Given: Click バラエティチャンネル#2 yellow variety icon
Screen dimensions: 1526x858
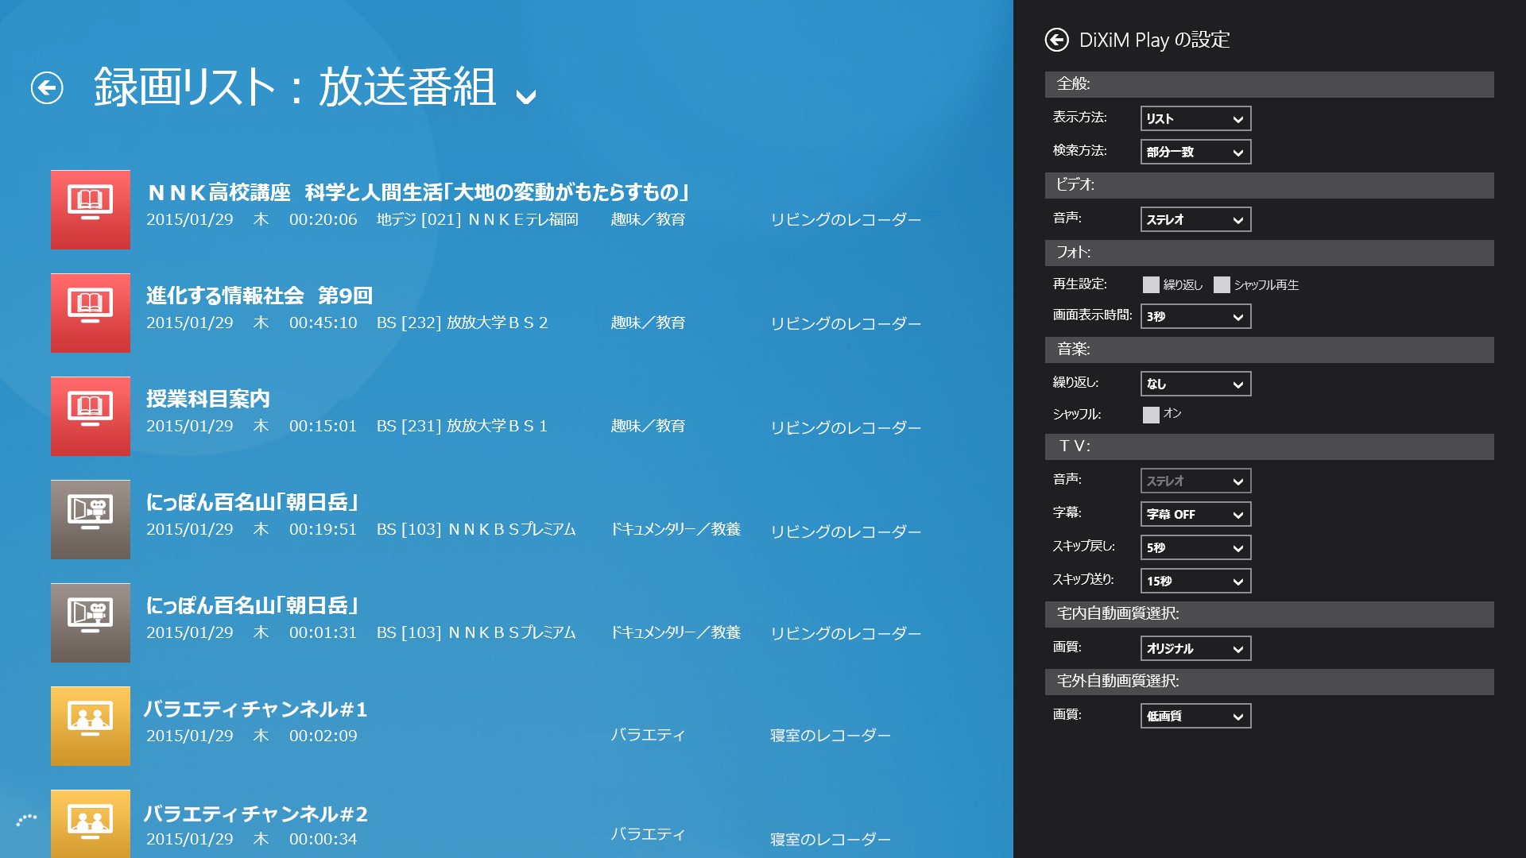Looking at the screenshot, I should click(x=91, y=823).
